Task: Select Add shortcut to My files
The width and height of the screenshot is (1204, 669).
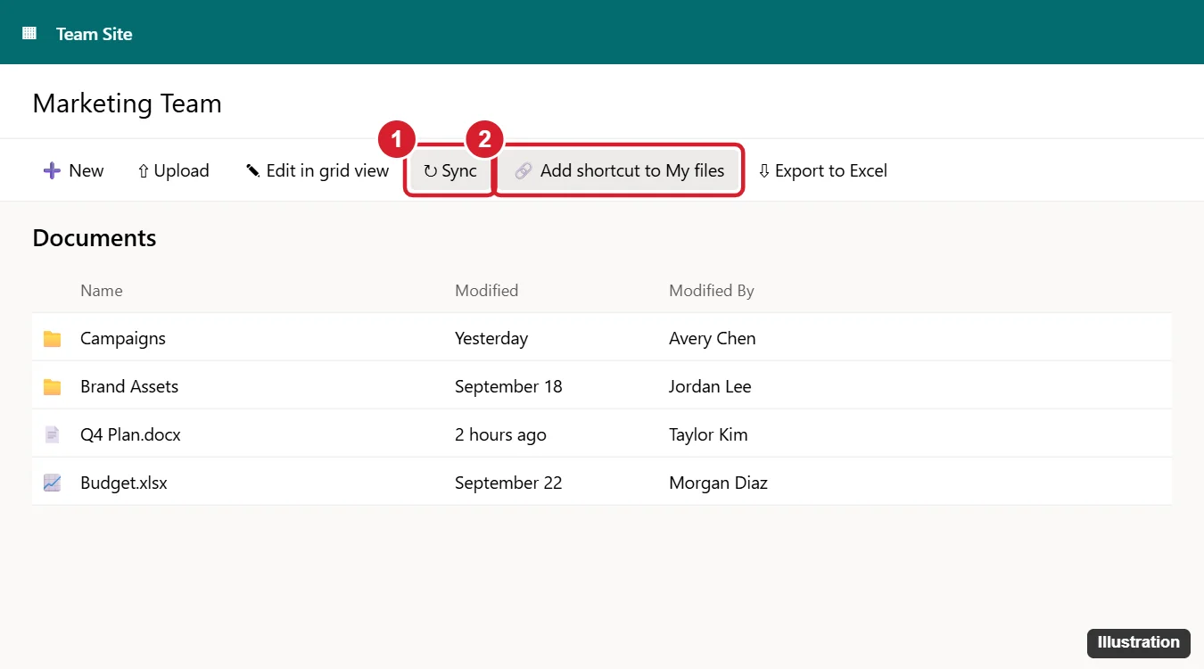Action: pos(619,170)
